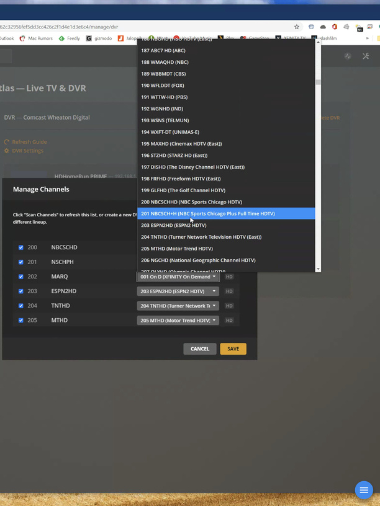This screenshot has height=506, width=380.
Task: Cancel the Manage Channels dialog
Action: [x=200, y=349]
